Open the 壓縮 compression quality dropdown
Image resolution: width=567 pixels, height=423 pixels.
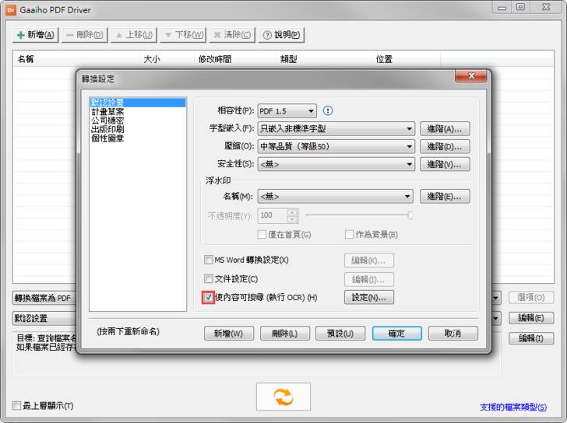[336, 146]
